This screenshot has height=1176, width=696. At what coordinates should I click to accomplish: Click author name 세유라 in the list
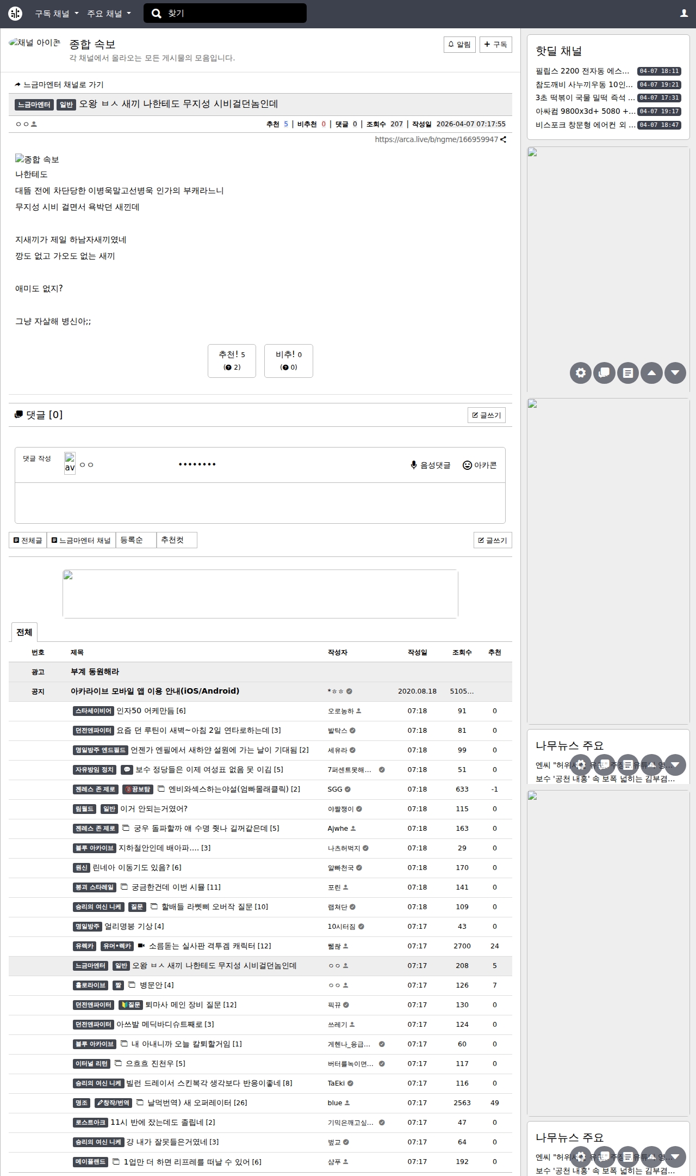pos(337,750)
